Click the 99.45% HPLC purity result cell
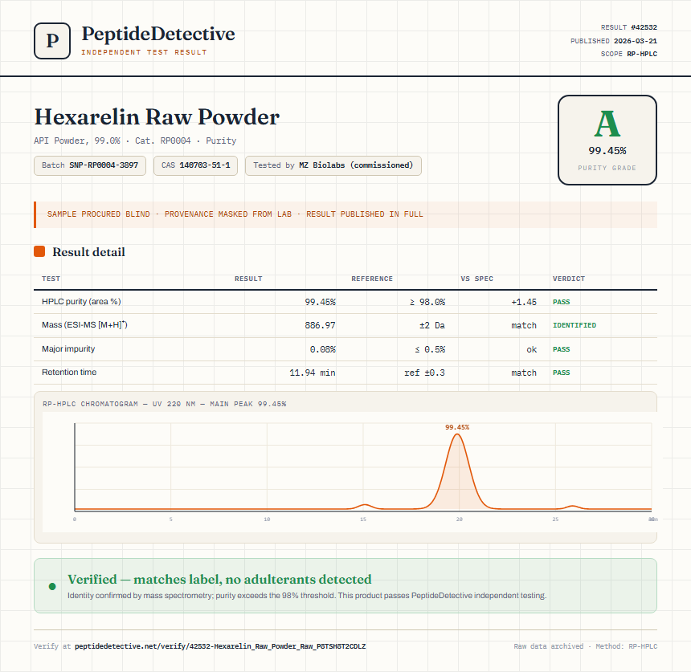The width and height of the screenshot is (691, 672). pyautogui.click(x=320, y=302)
